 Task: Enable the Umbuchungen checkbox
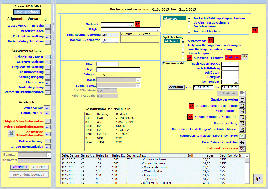click(x=183, y=54)
